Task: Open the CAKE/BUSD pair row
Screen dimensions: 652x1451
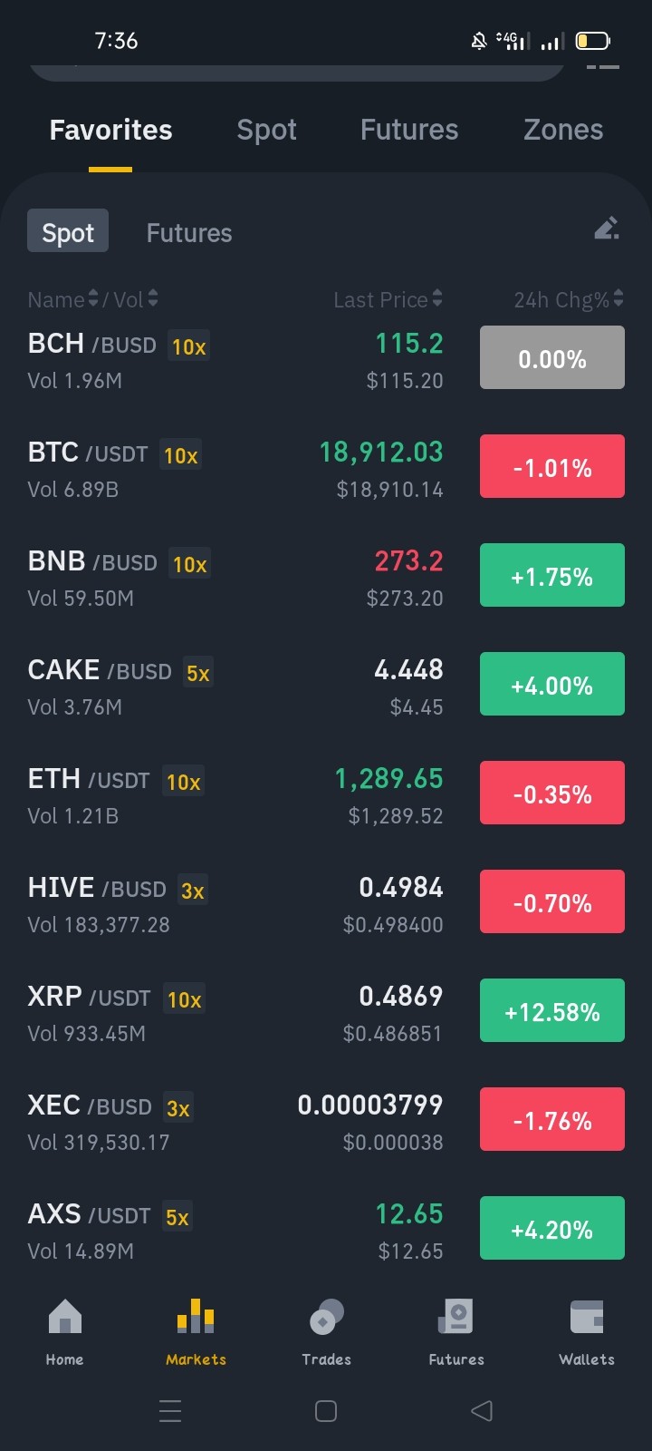Action: point(326,687)
